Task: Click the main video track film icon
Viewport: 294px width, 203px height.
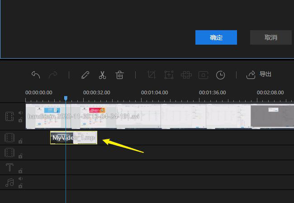Action: (x=9, y=116)
